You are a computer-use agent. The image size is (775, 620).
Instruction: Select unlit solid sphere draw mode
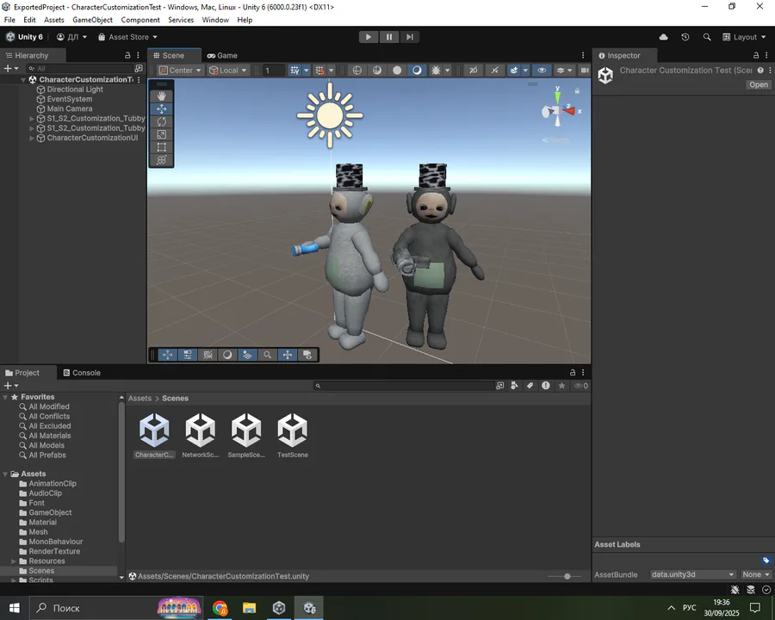coord(397,71)
